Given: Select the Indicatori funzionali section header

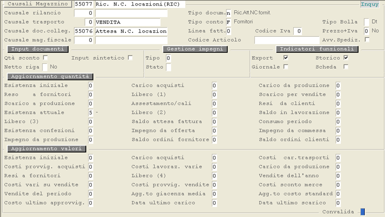Looking at the screenshot, I should (x=317, y=49).
